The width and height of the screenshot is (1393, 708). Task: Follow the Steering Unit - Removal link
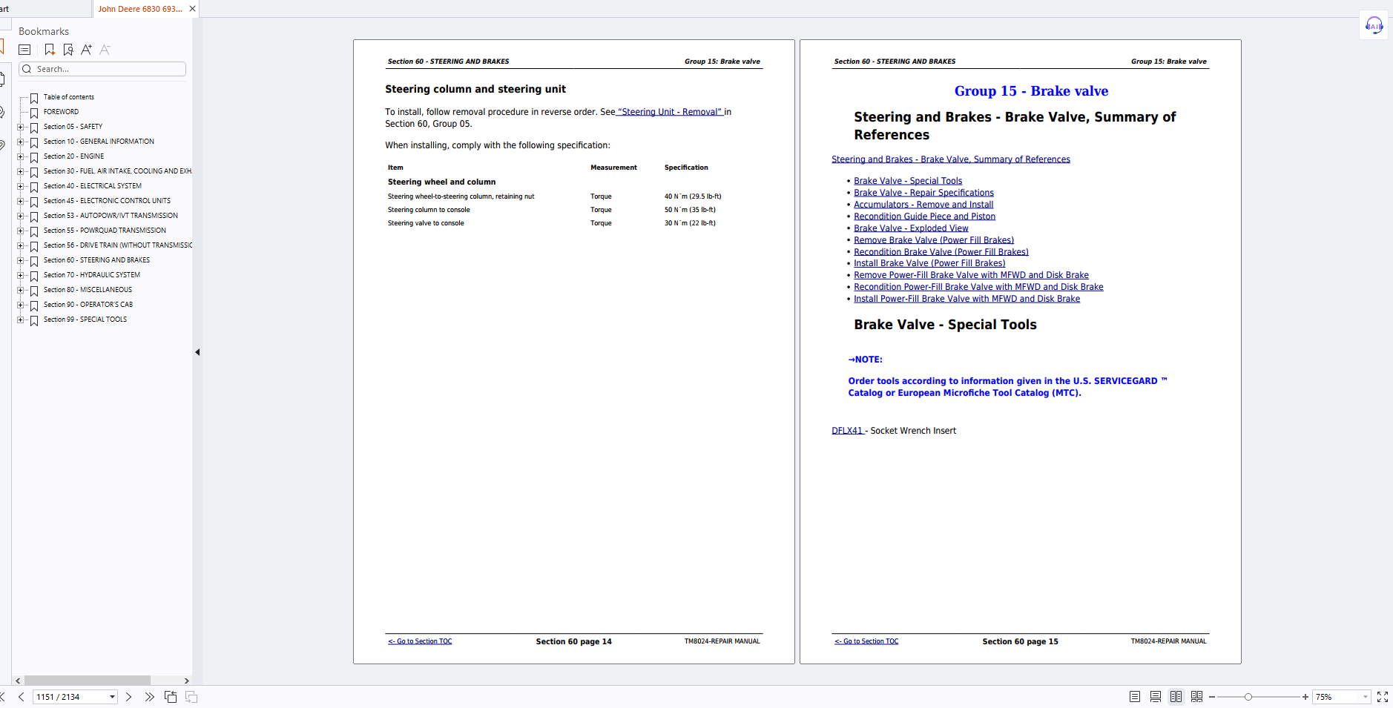tap(670, 112)
